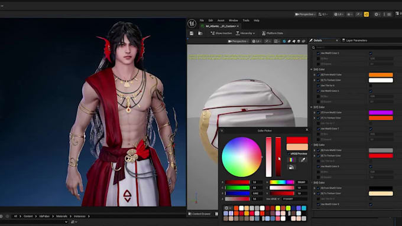Viewport: 402px width, 226px height.
Task: Click the Platform Stats icon
Action: point(264,33)
